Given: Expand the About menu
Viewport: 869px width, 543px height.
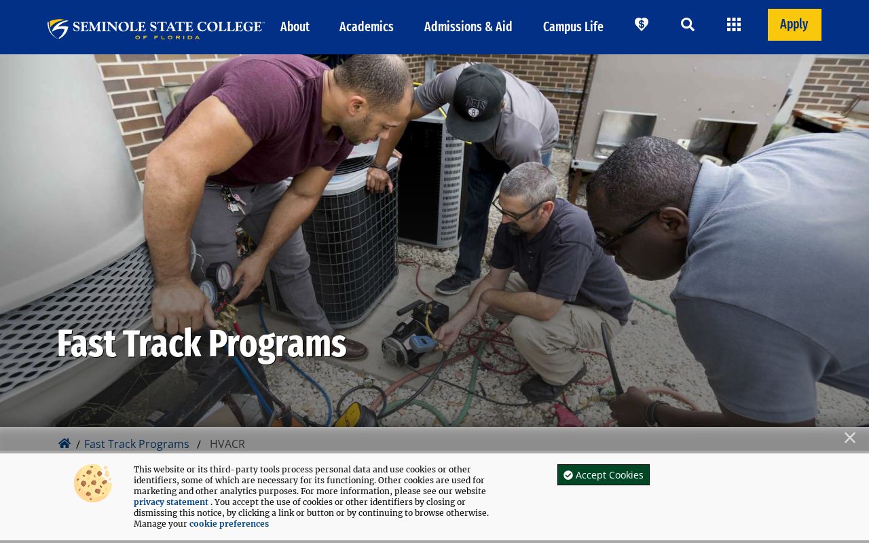Looking at the screenshot, I should pos(295,26).
